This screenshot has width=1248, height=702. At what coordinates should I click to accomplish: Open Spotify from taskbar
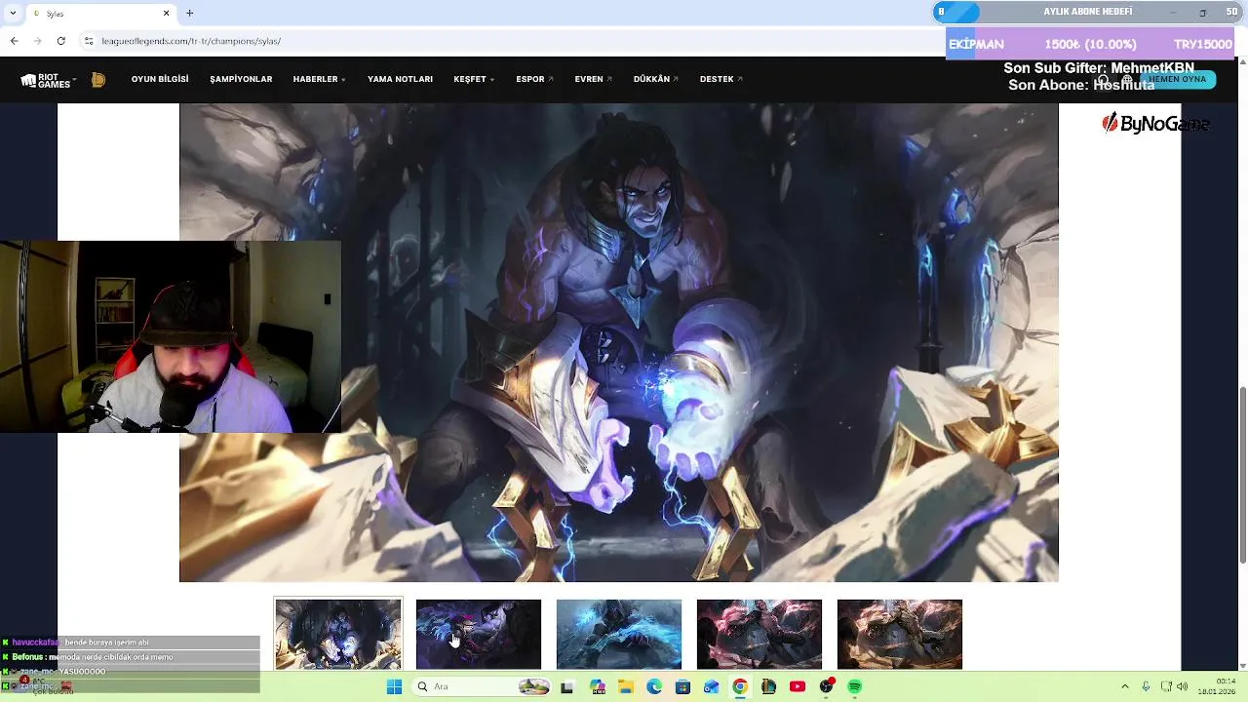[x=855, y=686]
